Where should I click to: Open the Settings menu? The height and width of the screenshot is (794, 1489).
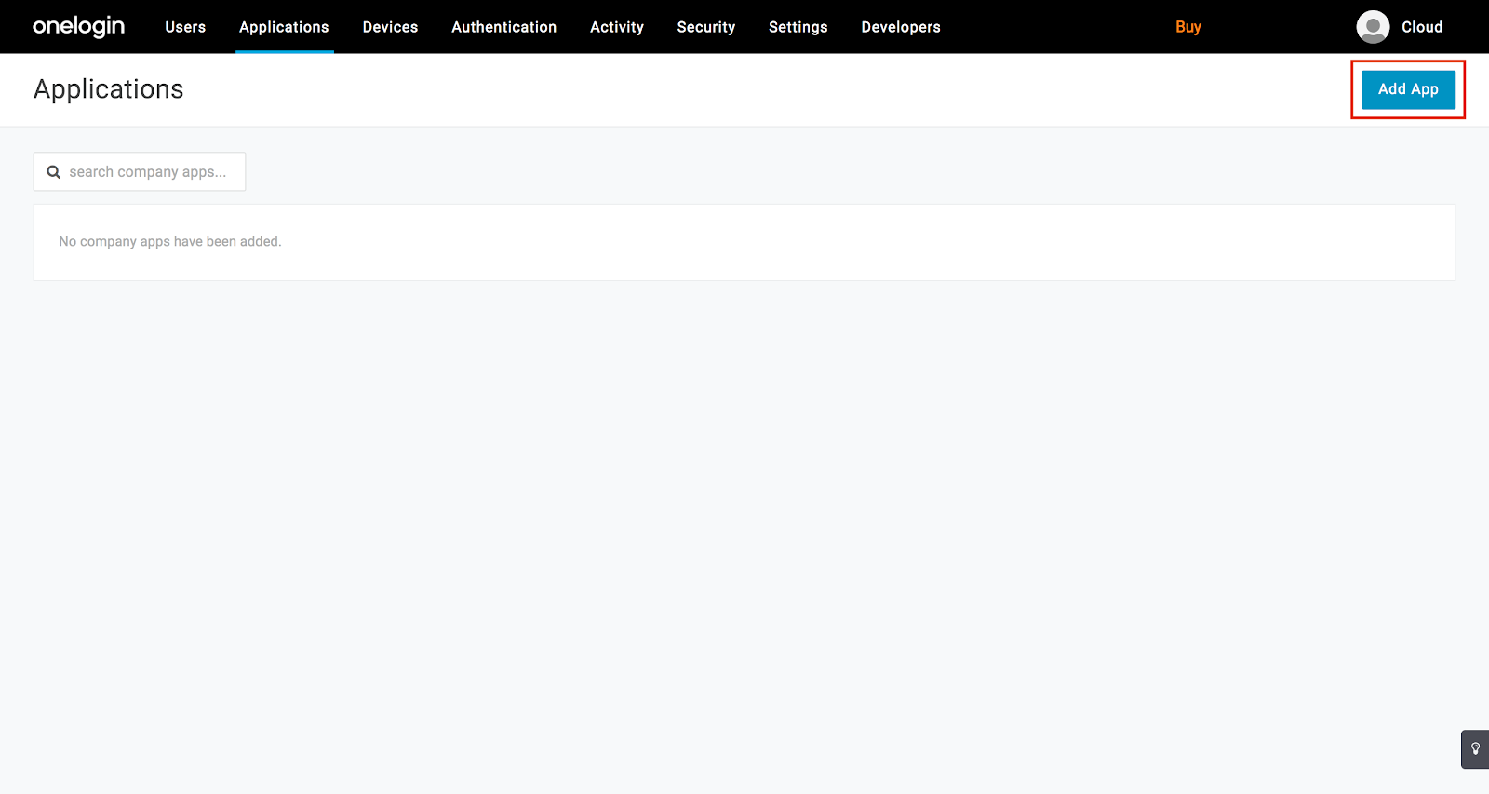[798, 27]
